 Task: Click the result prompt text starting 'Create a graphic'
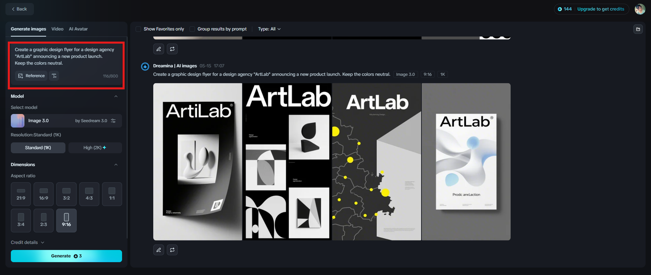tap(272, 74)
